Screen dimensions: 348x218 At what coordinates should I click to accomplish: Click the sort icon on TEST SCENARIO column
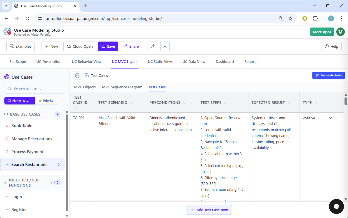(131, 102)
